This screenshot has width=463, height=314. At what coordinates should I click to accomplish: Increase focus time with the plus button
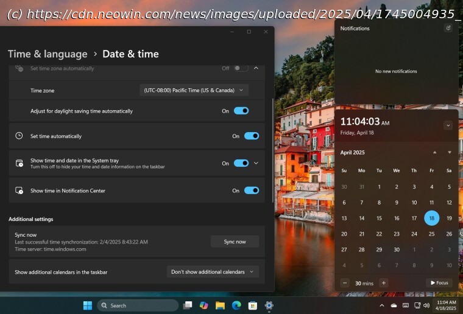click(x=383, y=283)
